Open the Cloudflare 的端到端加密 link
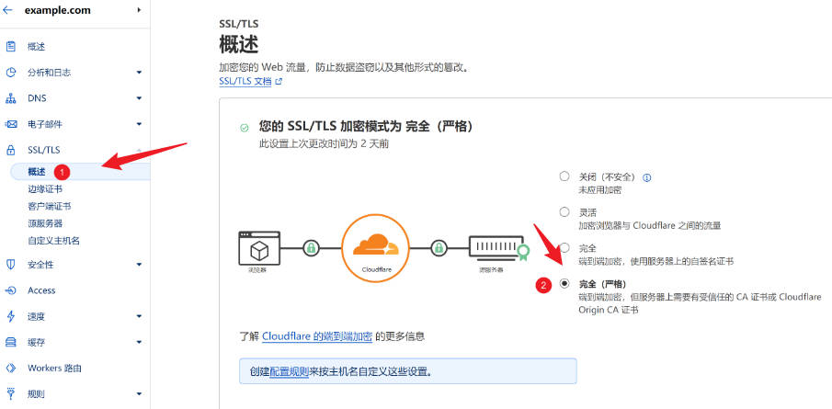The width and height of the screenshot is (832, 409). pos(317,336)
